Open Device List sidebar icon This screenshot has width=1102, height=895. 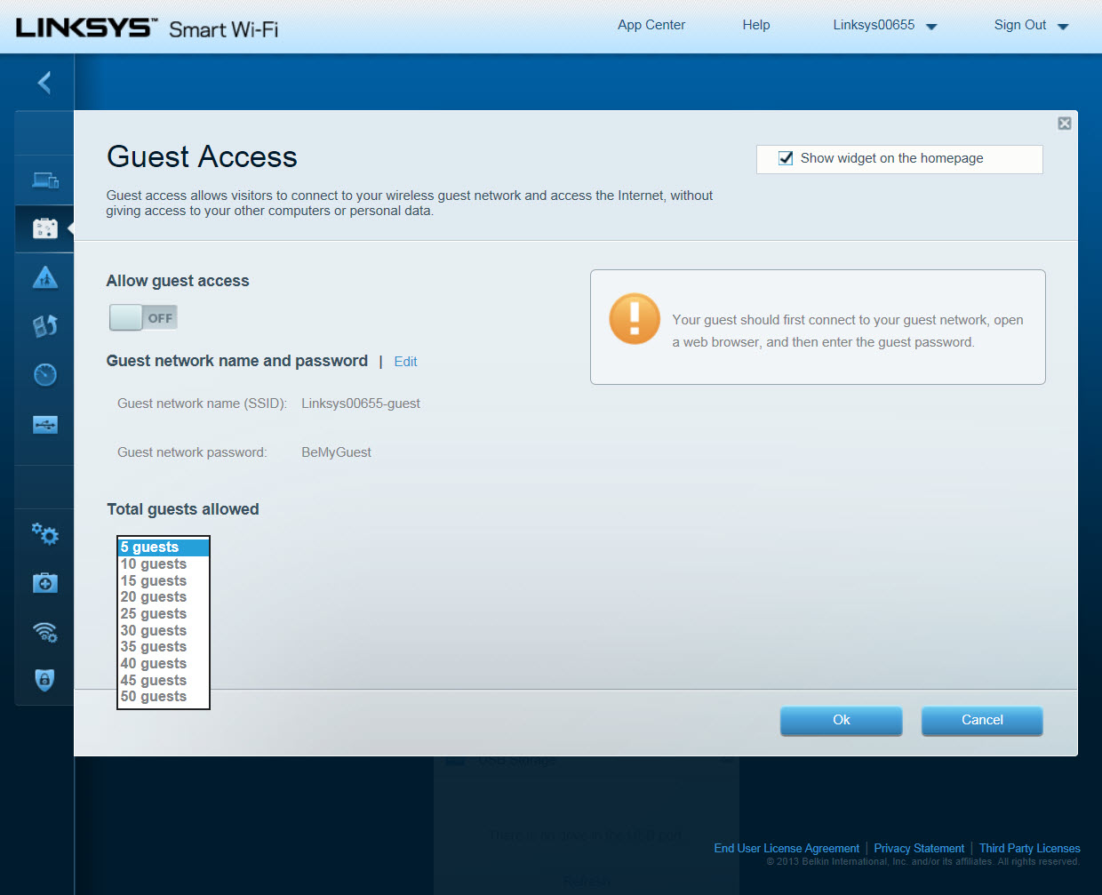45,180
